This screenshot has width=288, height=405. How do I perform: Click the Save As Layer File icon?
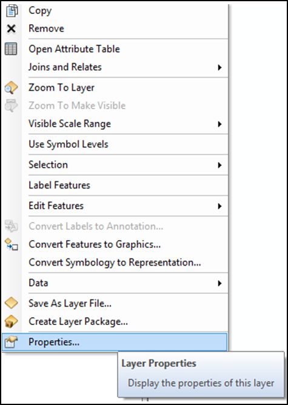(x=11, y=303)
